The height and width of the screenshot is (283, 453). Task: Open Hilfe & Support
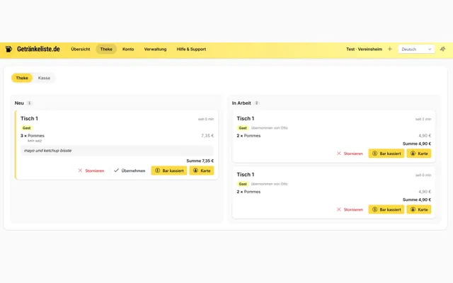(x=191, y=49)
